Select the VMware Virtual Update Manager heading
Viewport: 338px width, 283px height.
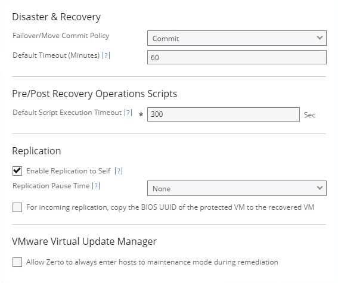84,241
